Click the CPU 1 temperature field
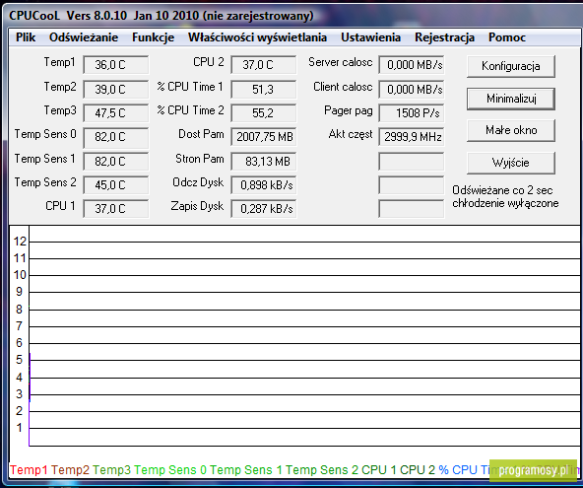 click(x=115, y=208)
